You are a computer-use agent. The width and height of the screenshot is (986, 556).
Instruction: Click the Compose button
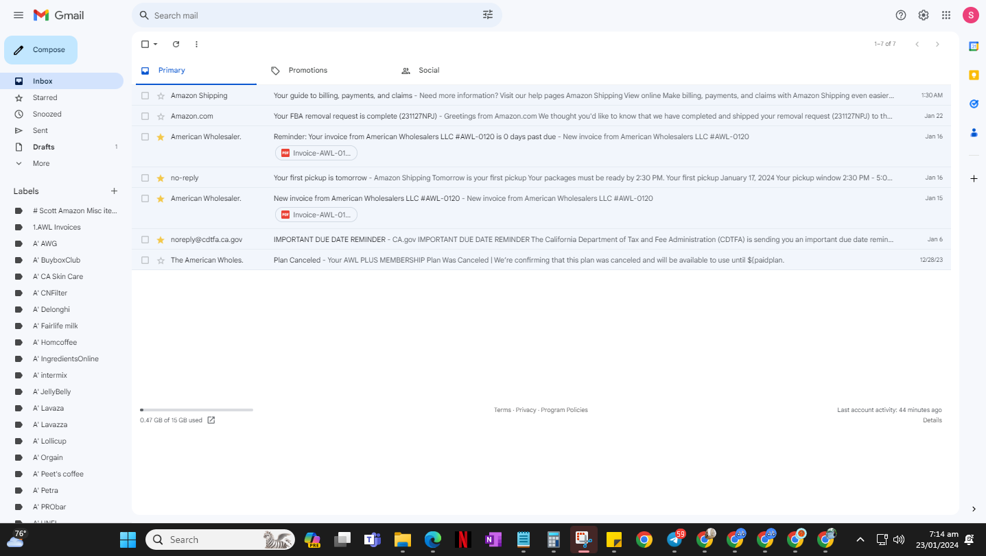[x=40, y=50]
